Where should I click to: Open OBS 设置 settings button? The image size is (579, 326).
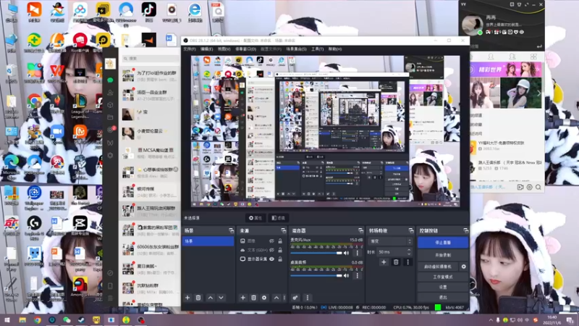click(443, 287)
